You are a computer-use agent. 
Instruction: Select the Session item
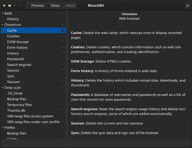[13, 71]
